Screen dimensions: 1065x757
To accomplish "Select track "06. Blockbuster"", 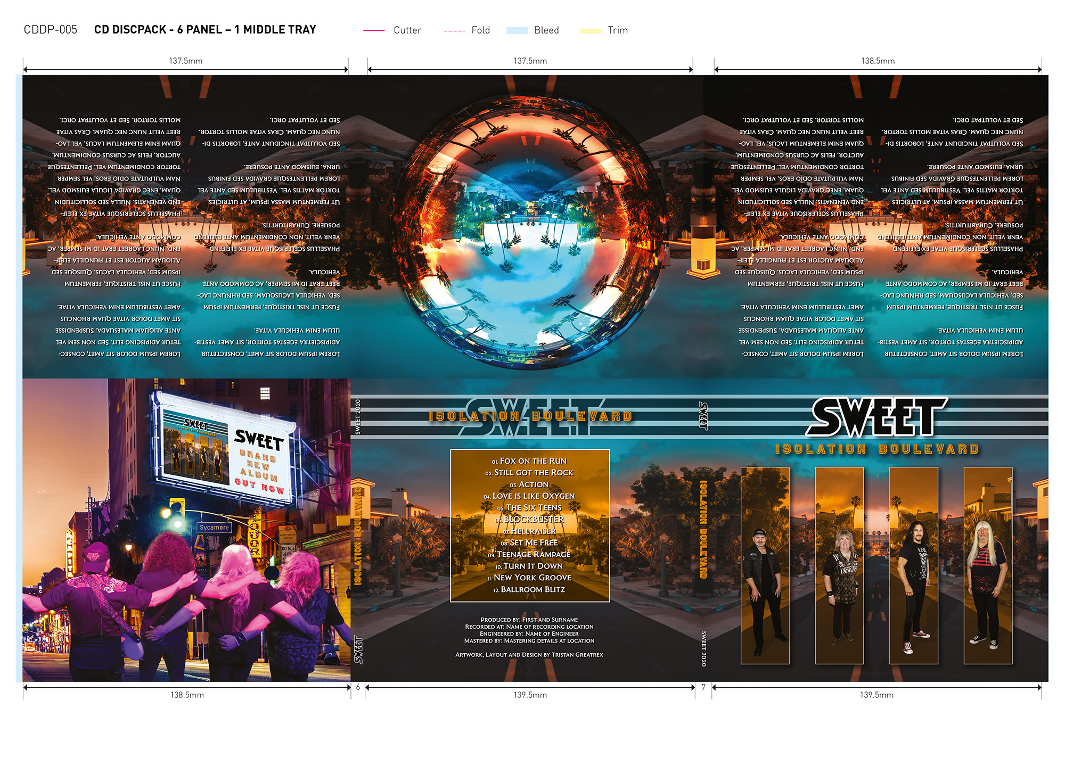I will pyautogui.click(x=529, y=520).
